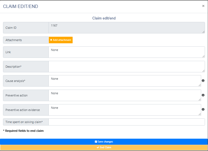208x151 pixels.
Task: Click resize corner of Preventive action evidence
Action: coord(200,114)
